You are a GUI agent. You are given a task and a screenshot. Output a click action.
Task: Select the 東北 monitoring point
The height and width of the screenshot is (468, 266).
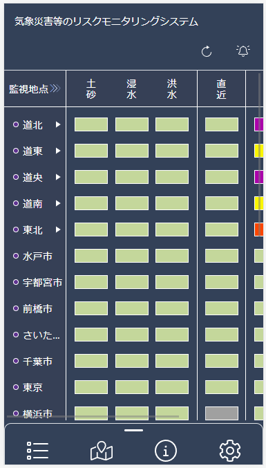coord(28,230)
